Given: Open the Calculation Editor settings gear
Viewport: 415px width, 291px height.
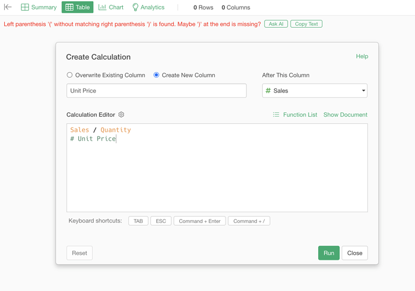Looking at the screenshot, I should (121, 115).
